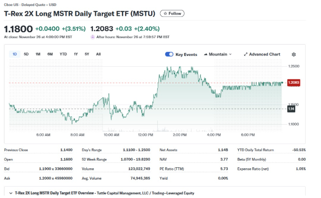Open the Advanced Chart link
Image resolution: width=321 pixels, height=198 pixels.
[x=265, y=54]
